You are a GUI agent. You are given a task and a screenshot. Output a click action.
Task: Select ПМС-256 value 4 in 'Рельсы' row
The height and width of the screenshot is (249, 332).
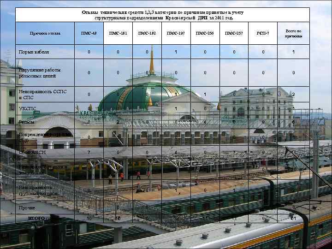(205, 122)
